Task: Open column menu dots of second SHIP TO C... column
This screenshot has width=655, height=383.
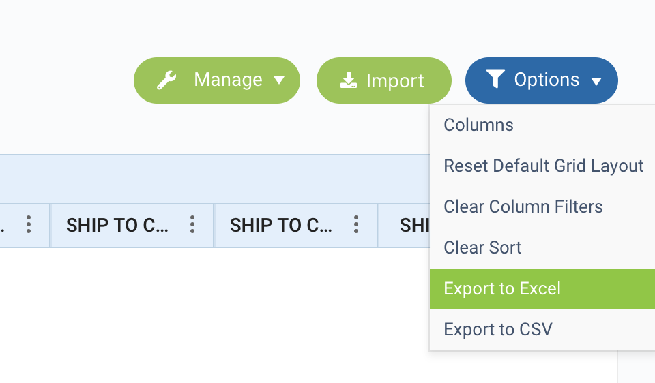Action: 356,224
